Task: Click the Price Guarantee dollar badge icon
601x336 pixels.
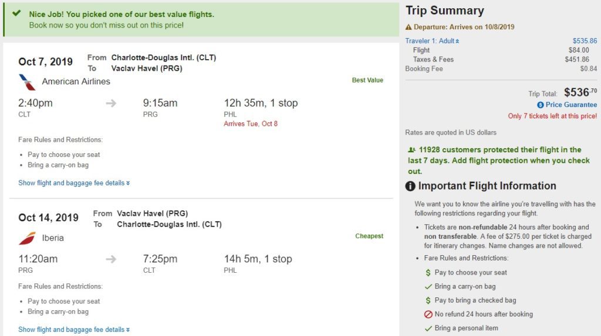Action: coord(541,105)
